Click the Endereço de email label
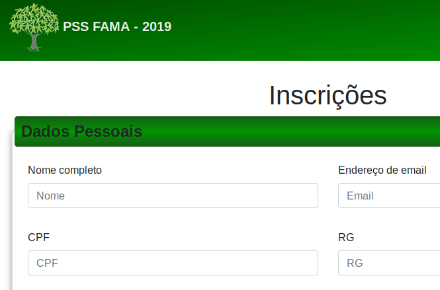Viewport: 440px width, 290px height. [382, 170]
